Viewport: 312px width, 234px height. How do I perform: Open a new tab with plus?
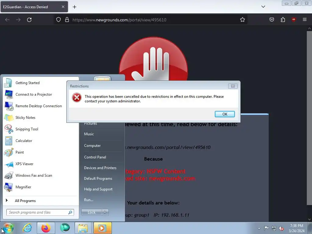(74, 7)
